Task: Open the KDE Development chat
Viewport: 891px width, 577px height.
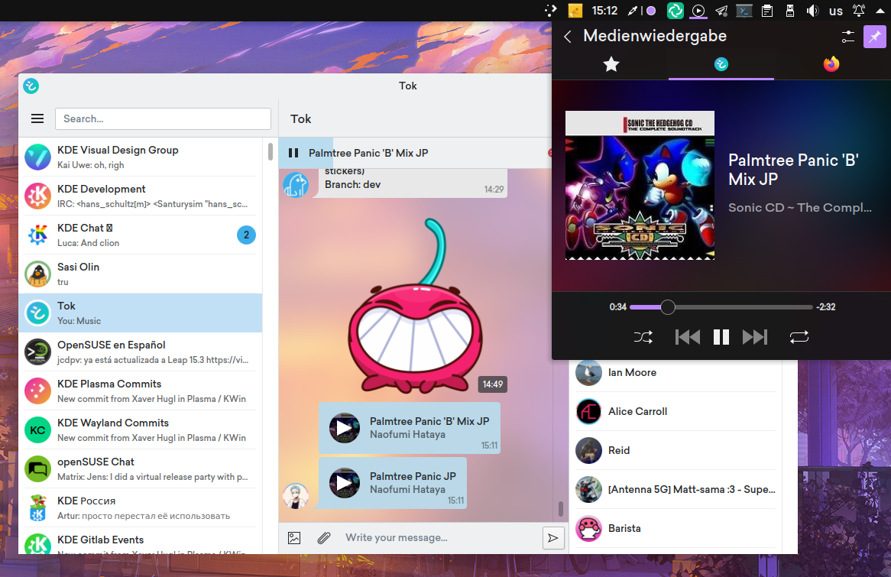Action: point(141,196)
